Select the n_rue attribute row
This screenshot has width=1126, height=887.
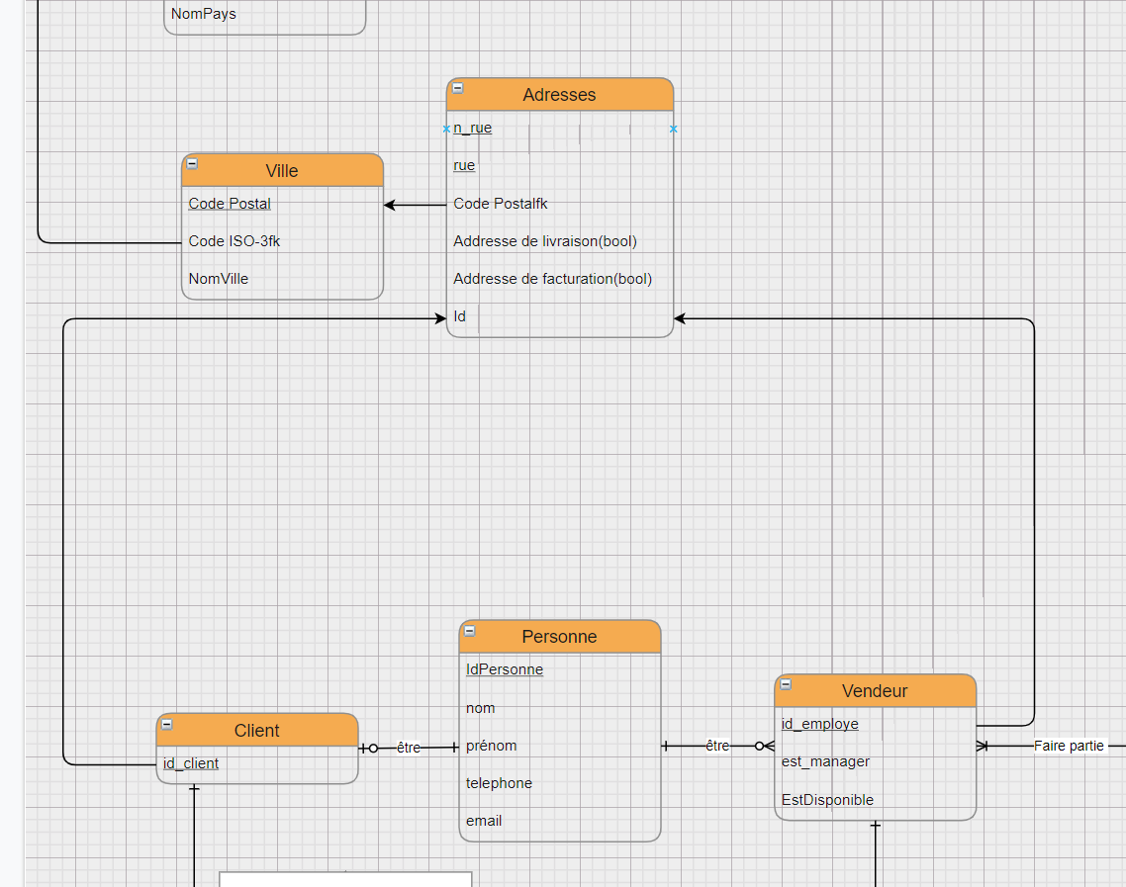pyautogui.click(x=559, y=129)
